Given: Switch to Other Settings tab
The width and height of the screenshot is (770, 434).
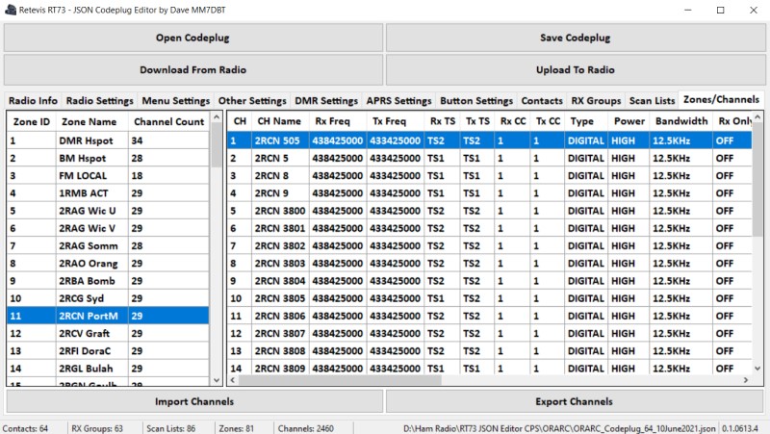Looking at the screenshot, I should pos(252,101).
